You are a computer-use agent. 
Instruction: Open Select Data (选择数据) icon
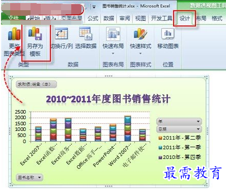86,34
